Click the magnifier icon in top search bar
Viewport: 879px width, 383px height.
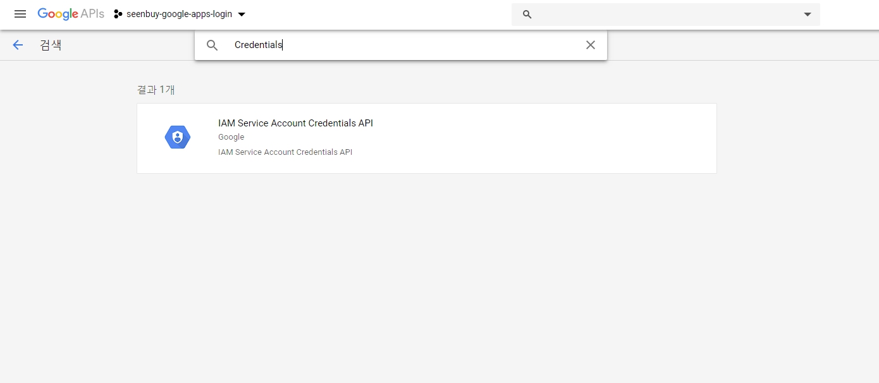(x=527, y=15)
